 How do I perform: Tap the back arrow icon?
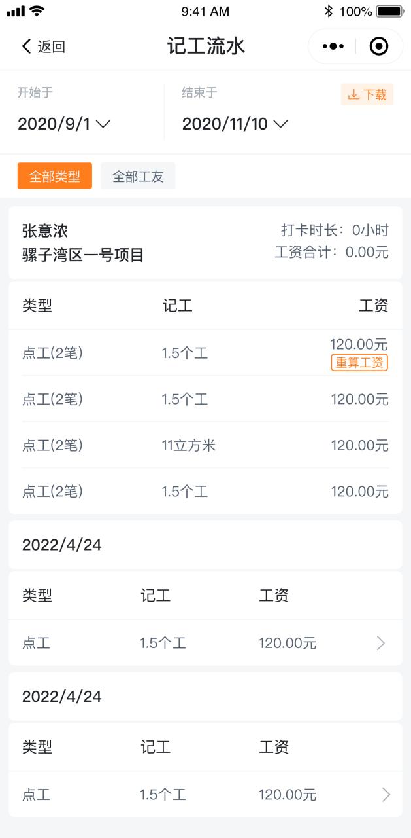[x=26, y=46]
